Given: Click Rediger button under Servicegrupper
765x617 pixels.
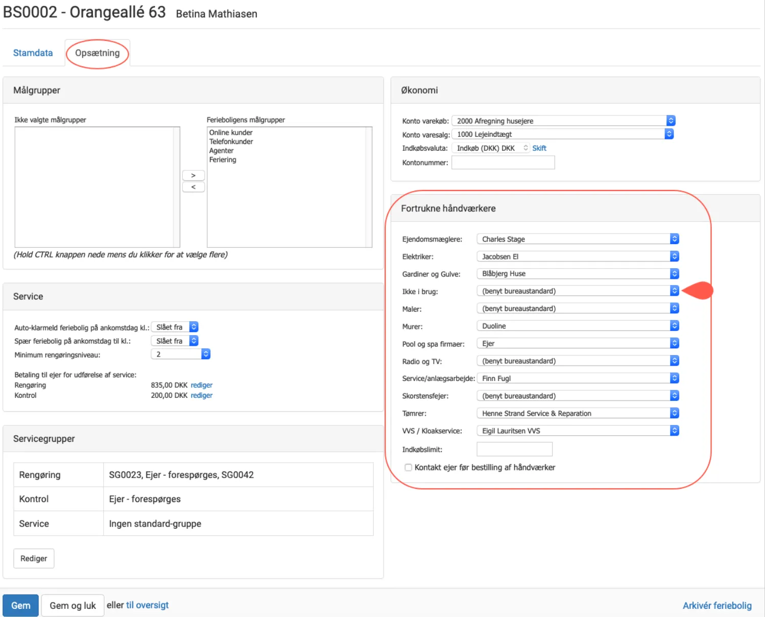Looking at the screenshot, I should click(34, 558).
